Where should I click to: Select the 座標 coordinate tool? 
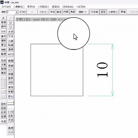(x=3, y=117)
